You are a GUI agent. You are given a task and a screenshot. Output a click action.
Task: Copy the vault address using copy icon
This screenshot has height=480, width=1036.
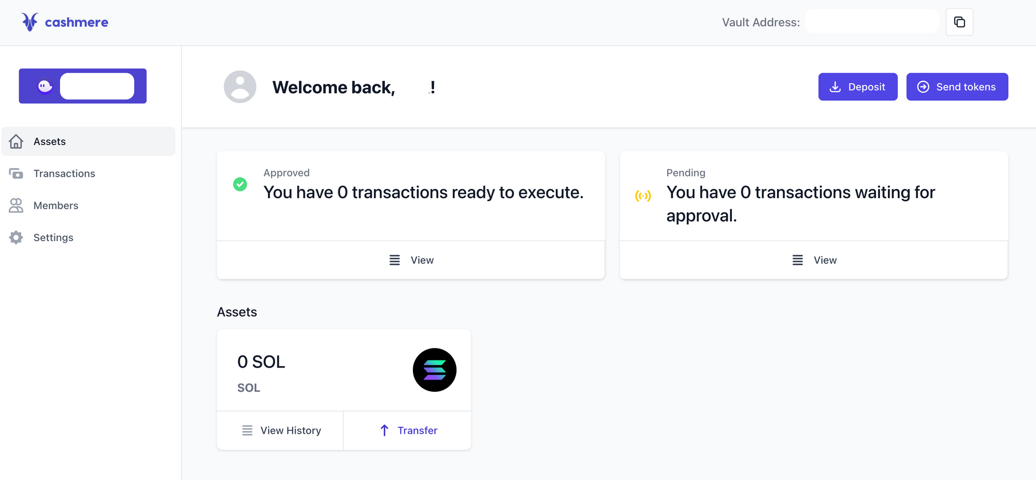click(959, 21)
